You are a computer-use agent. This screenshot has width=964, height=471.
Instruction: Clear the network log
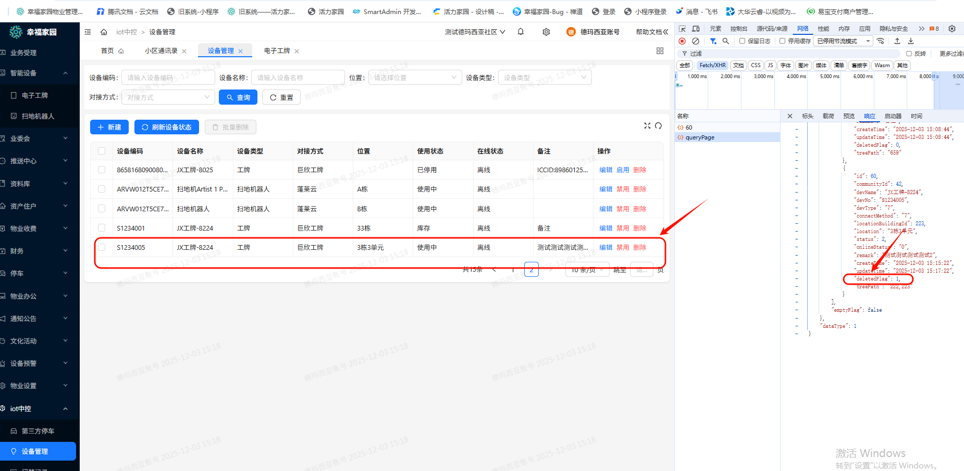point(696,41)
